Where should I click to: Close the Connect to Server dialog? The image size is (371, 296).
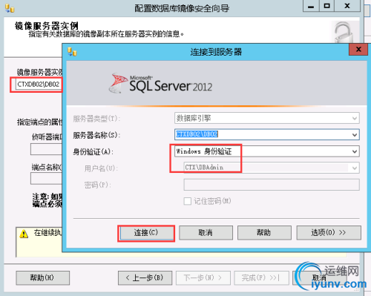click(x=358, y=50)
